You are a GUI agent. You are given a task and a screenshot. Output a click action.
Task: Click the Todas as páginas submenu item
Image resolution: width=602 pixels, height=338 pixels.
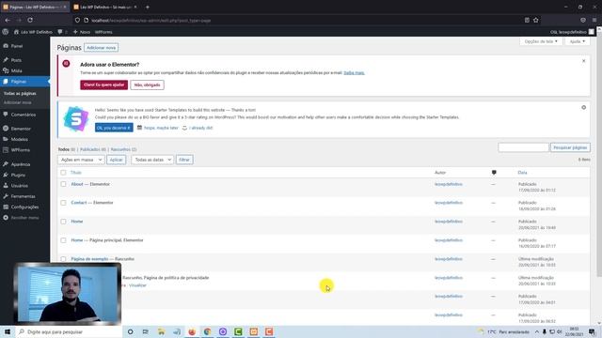pos(20,94)
